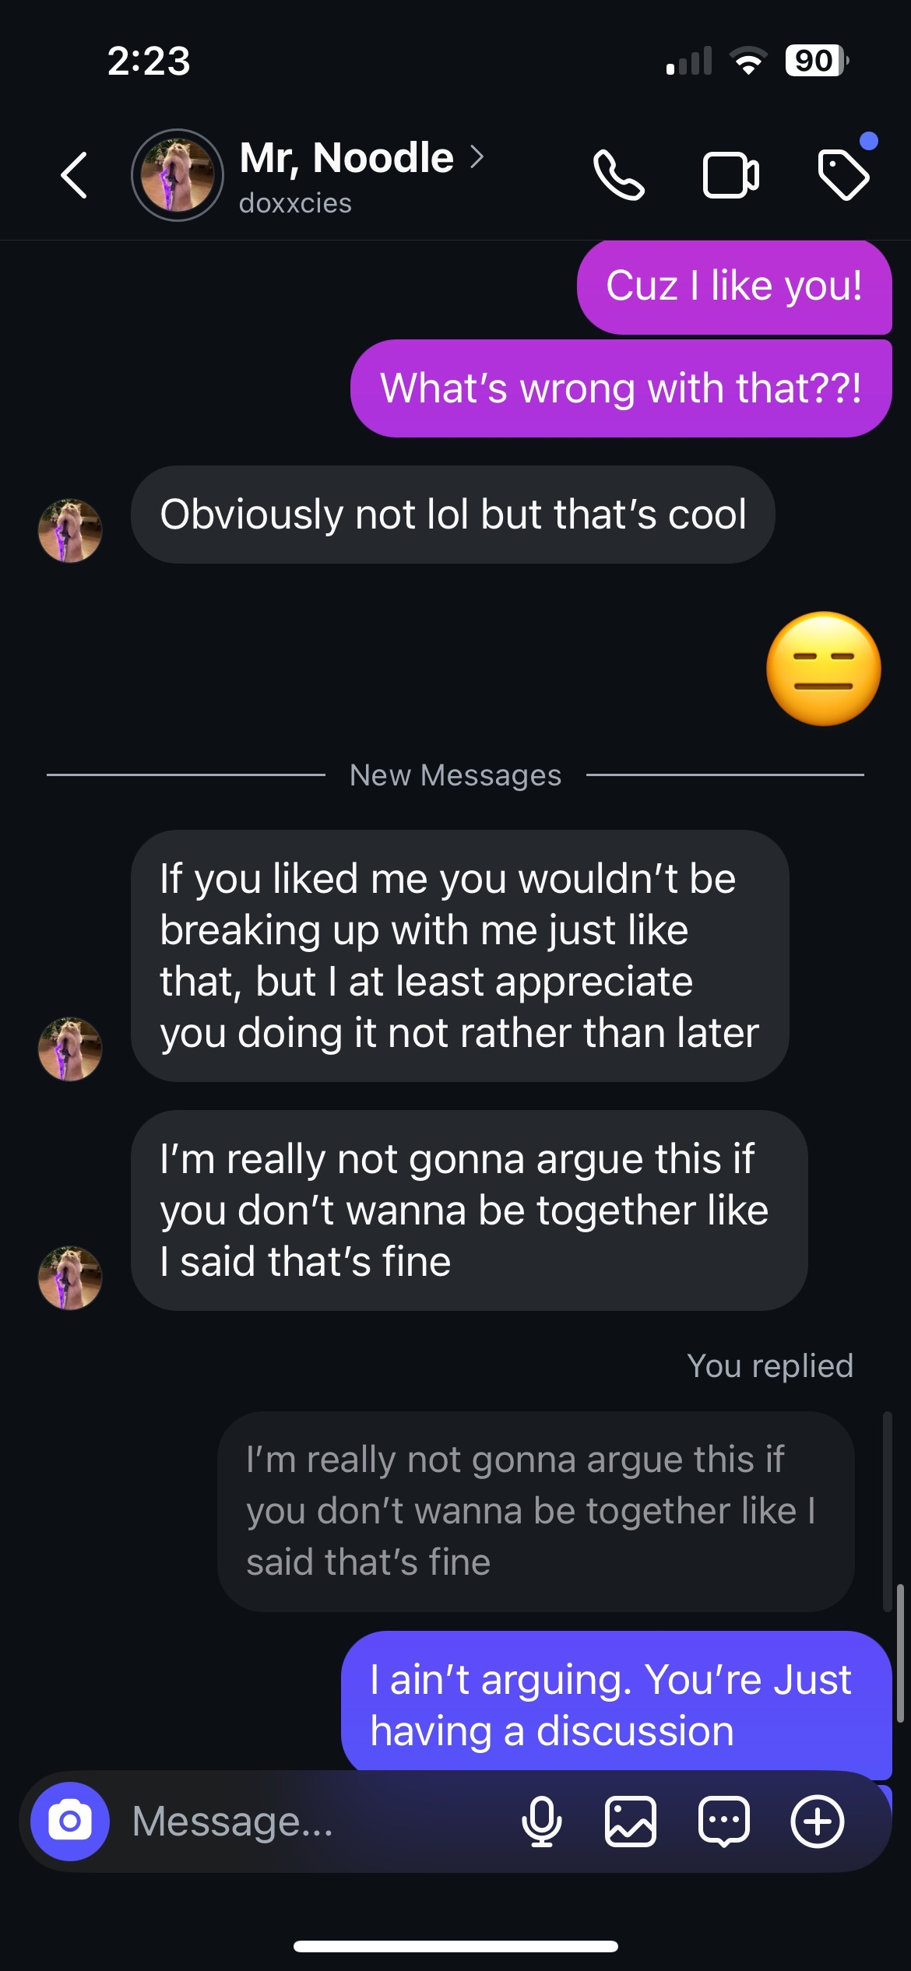Select the "What's wrong with that??!" bubble
Viewport: 911px width, 1971px height.
(x=621, y=388)
